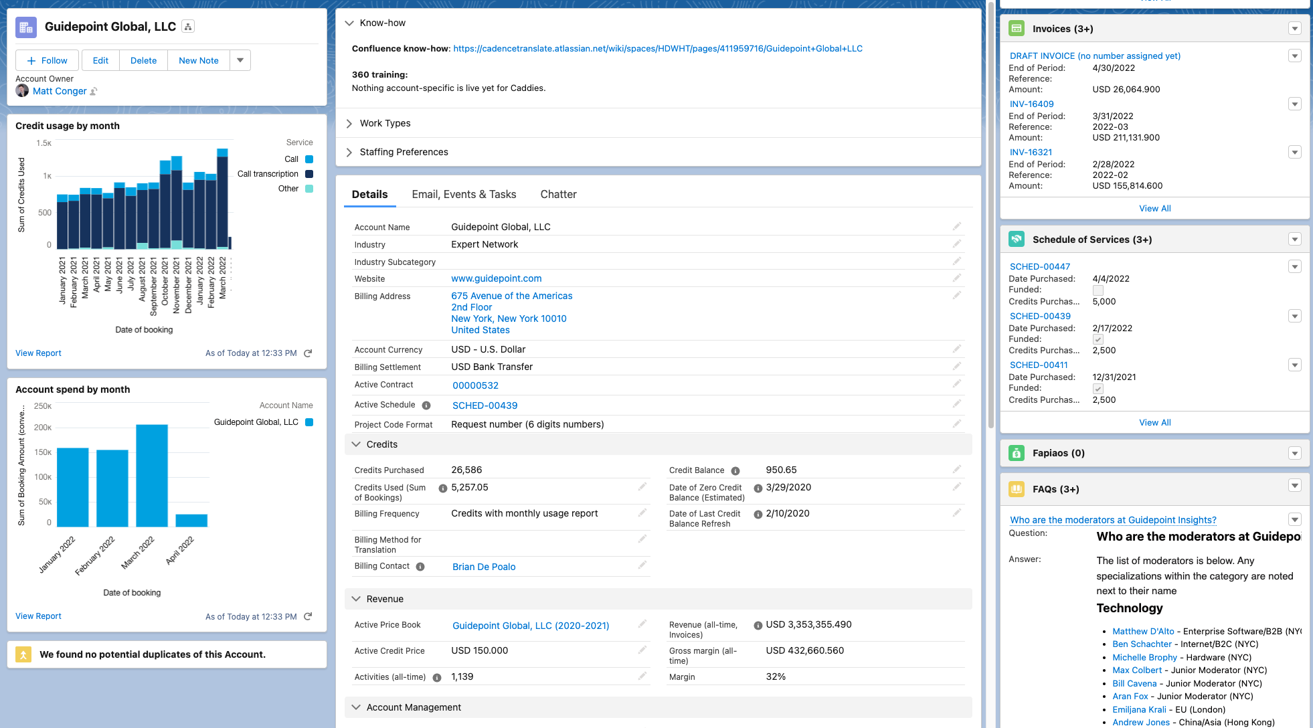This screenshot has width=1313, height=728.
Task: Open actions dropdown for INV-16409
Action: pos(1295,104)
